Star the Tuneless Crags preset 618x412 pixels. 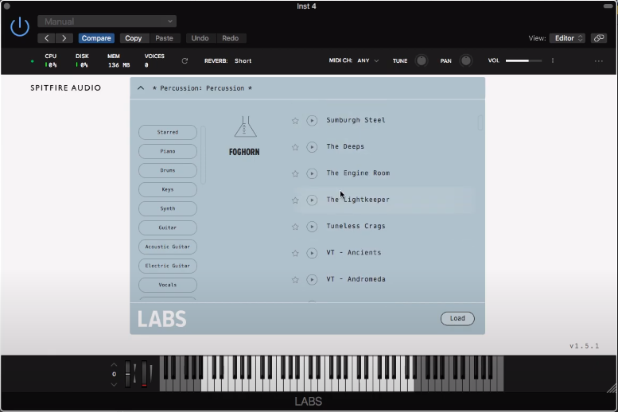(295, 227)
